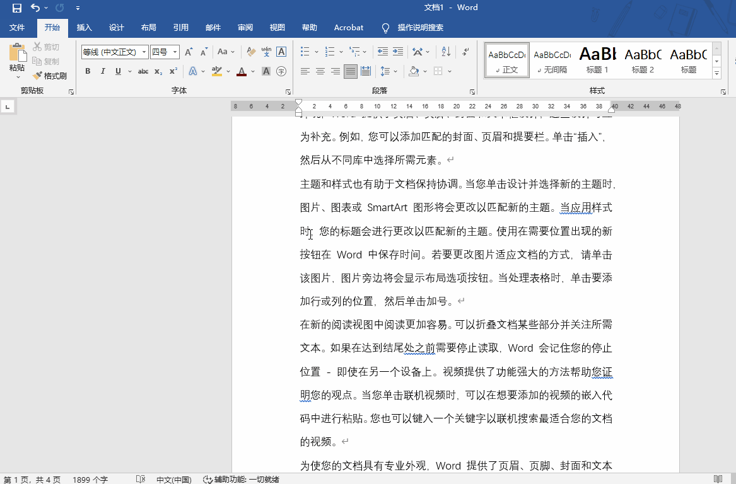The height and width of the screenshot is (484, 736).
Task: Click the superscript icon
Action: click(173, 71)
